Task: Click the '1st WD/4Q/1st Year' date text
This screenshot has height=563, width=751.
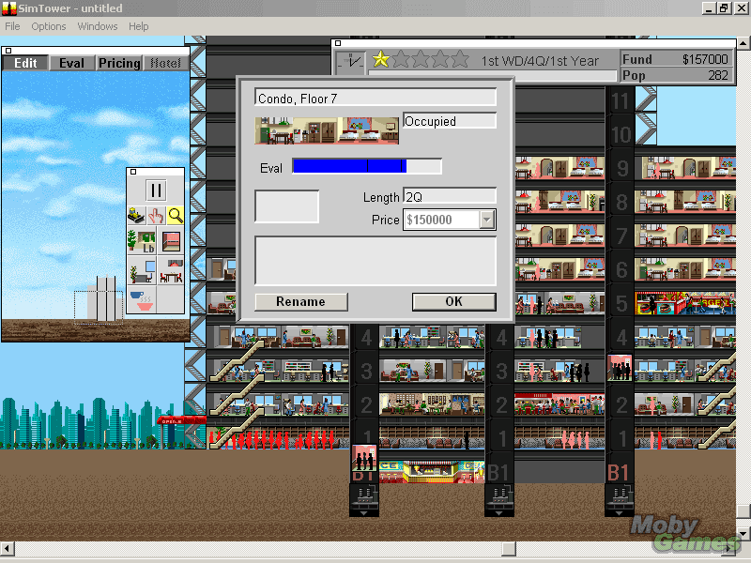Action: (540, 61)
